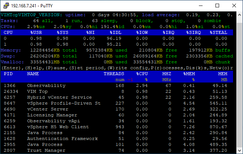Maximize the PuTTY window

[x=217, y=6]
